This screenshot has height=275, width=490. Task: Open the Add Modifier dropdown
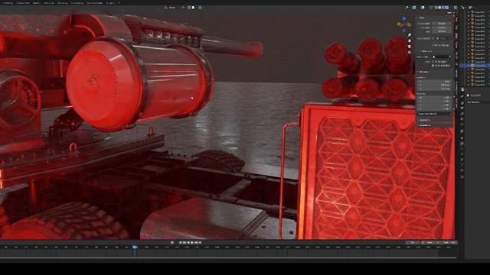pos(478,102)
